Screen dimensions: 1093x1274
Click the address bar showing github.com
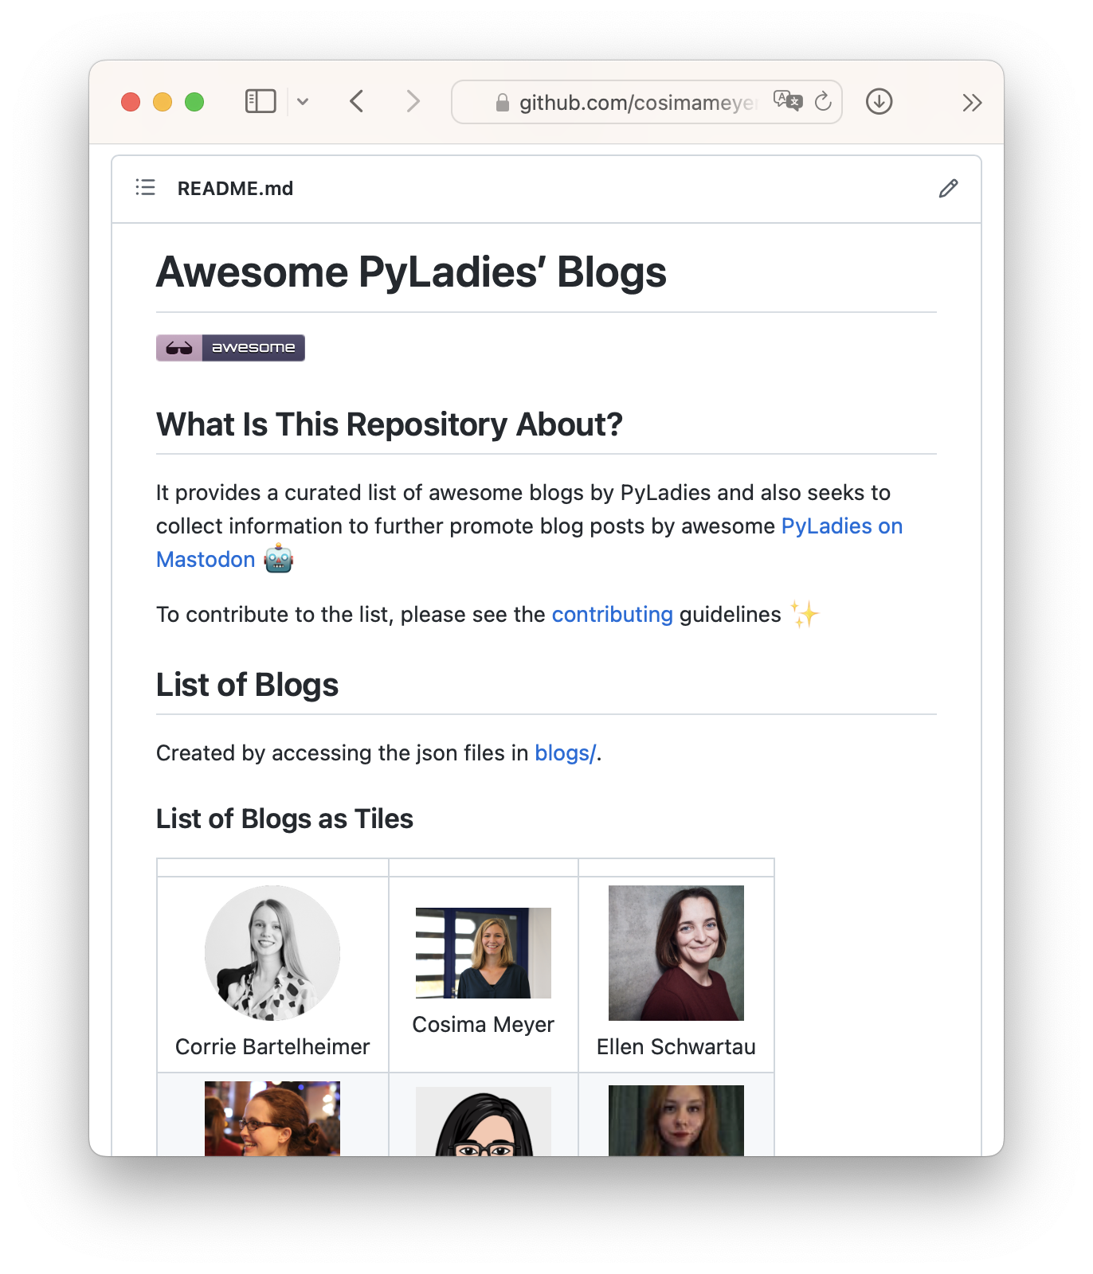tap(646, 102)
